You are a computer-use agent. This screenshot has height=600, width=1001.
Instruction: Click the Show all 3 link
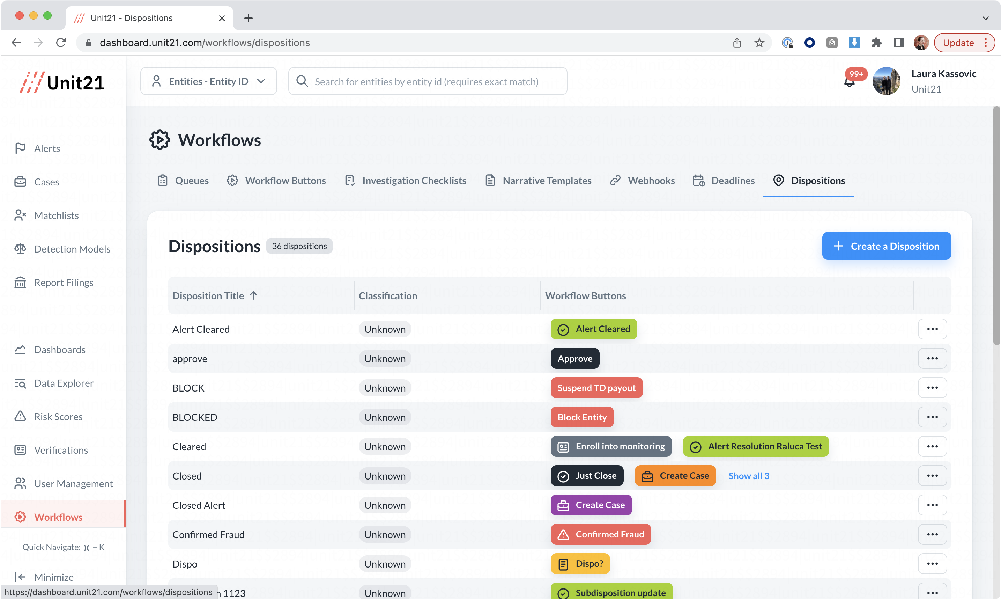click(749, 476)
